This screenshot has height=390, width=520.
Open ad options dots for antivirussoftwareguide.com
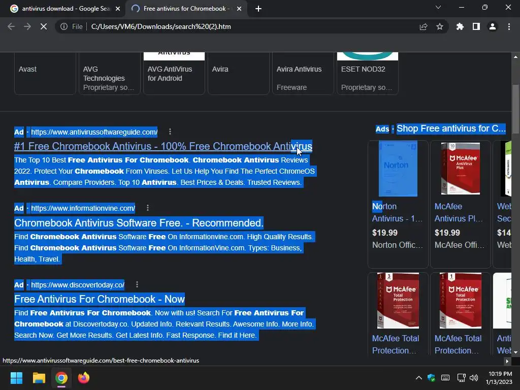coord(170,132)
